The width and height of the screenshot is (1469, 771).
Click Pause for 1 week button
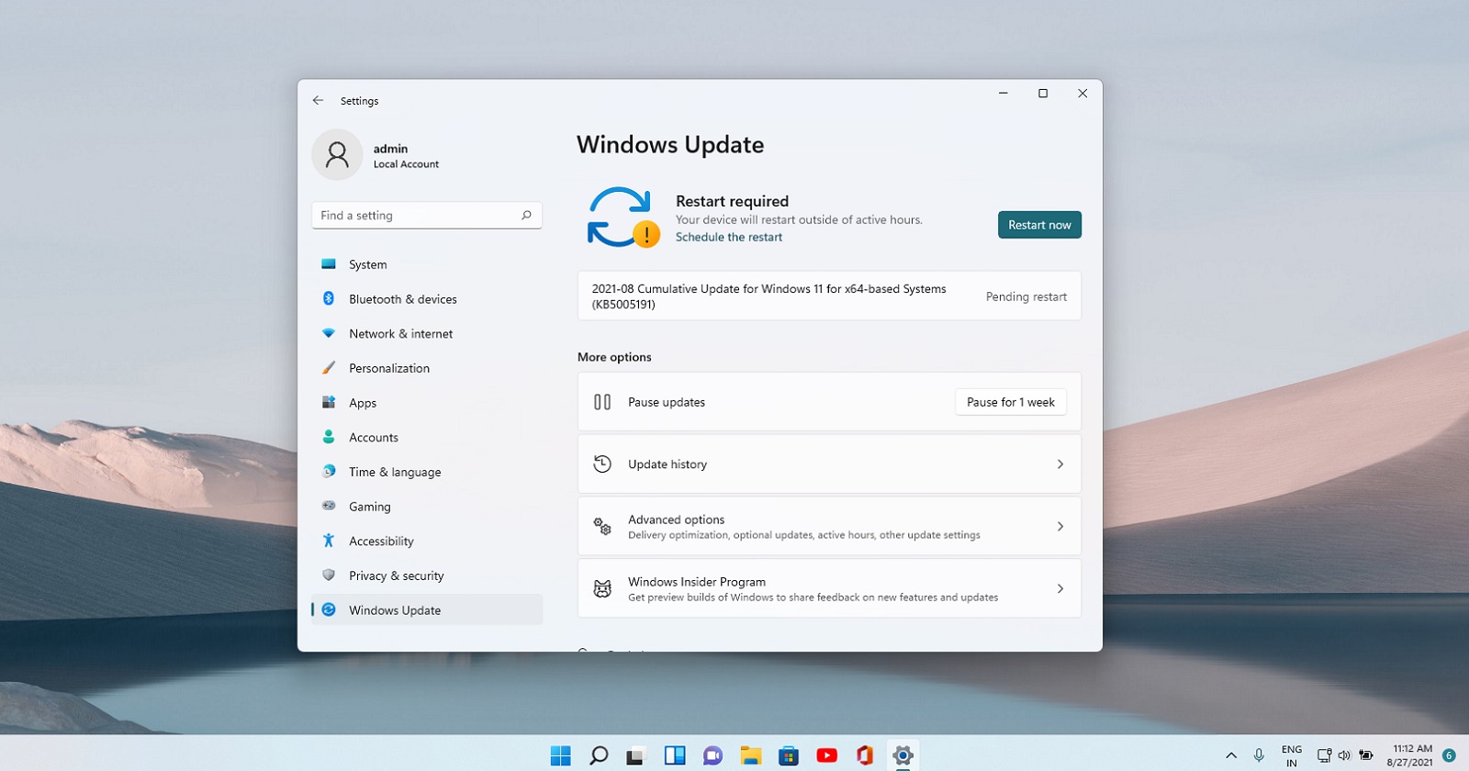1011,402
